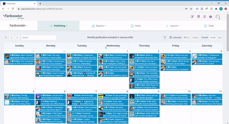Image resolution: width=229 pixels, height=124 pixels.
Task: Click the calendar refresh icon
Action: pos(6,38)
